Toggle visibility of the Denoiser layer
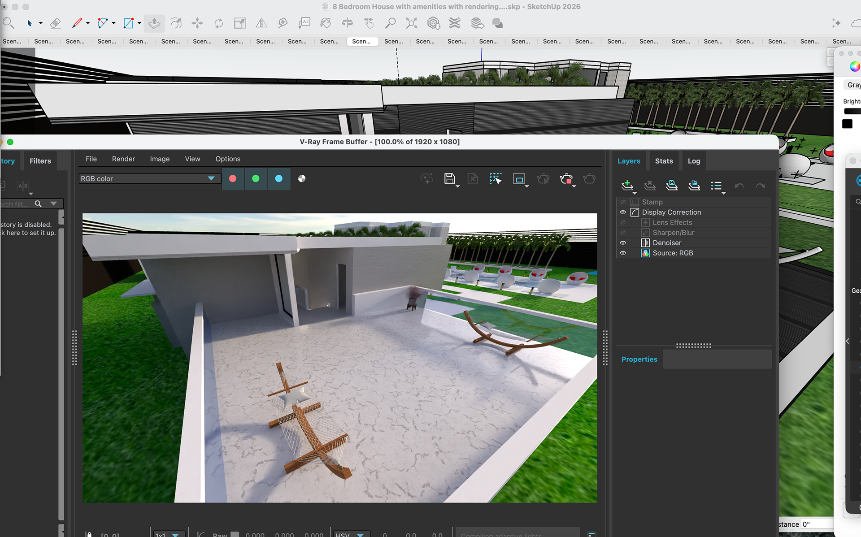The width and height of the screenshot is (861, 537). (x=623, y=243)
